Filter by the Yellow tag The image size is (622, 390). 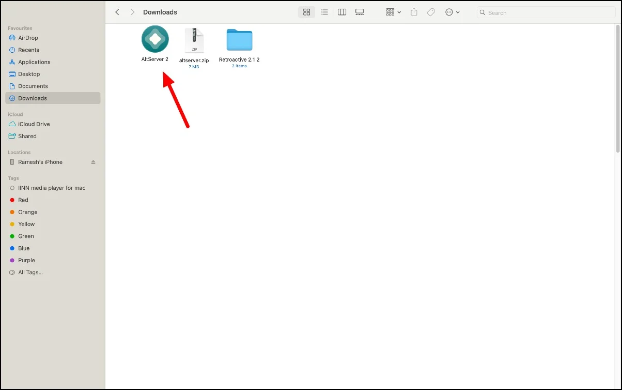(53, 224)
